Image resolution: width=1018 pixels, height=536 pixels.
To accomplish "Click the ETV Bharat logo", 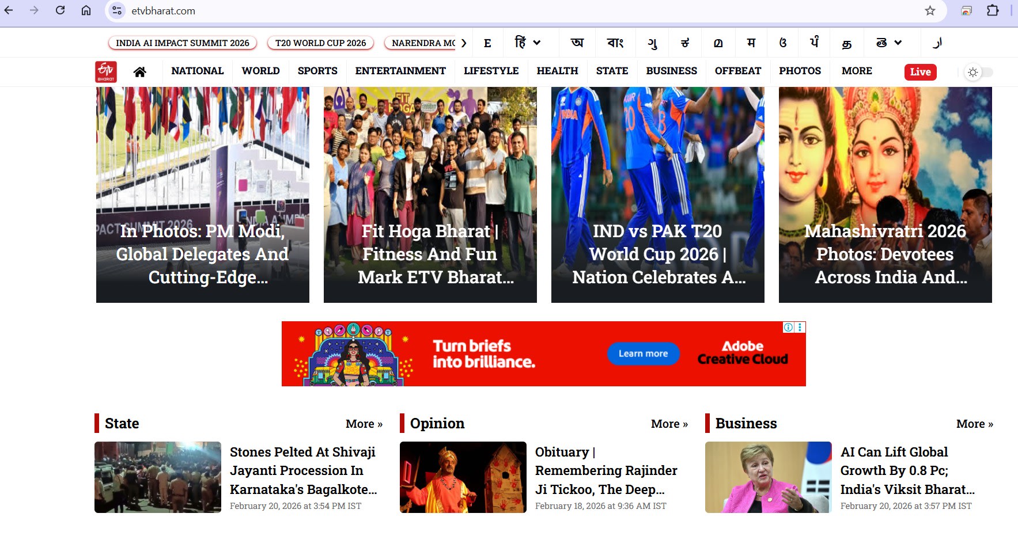I will click(x=106, y=72).
